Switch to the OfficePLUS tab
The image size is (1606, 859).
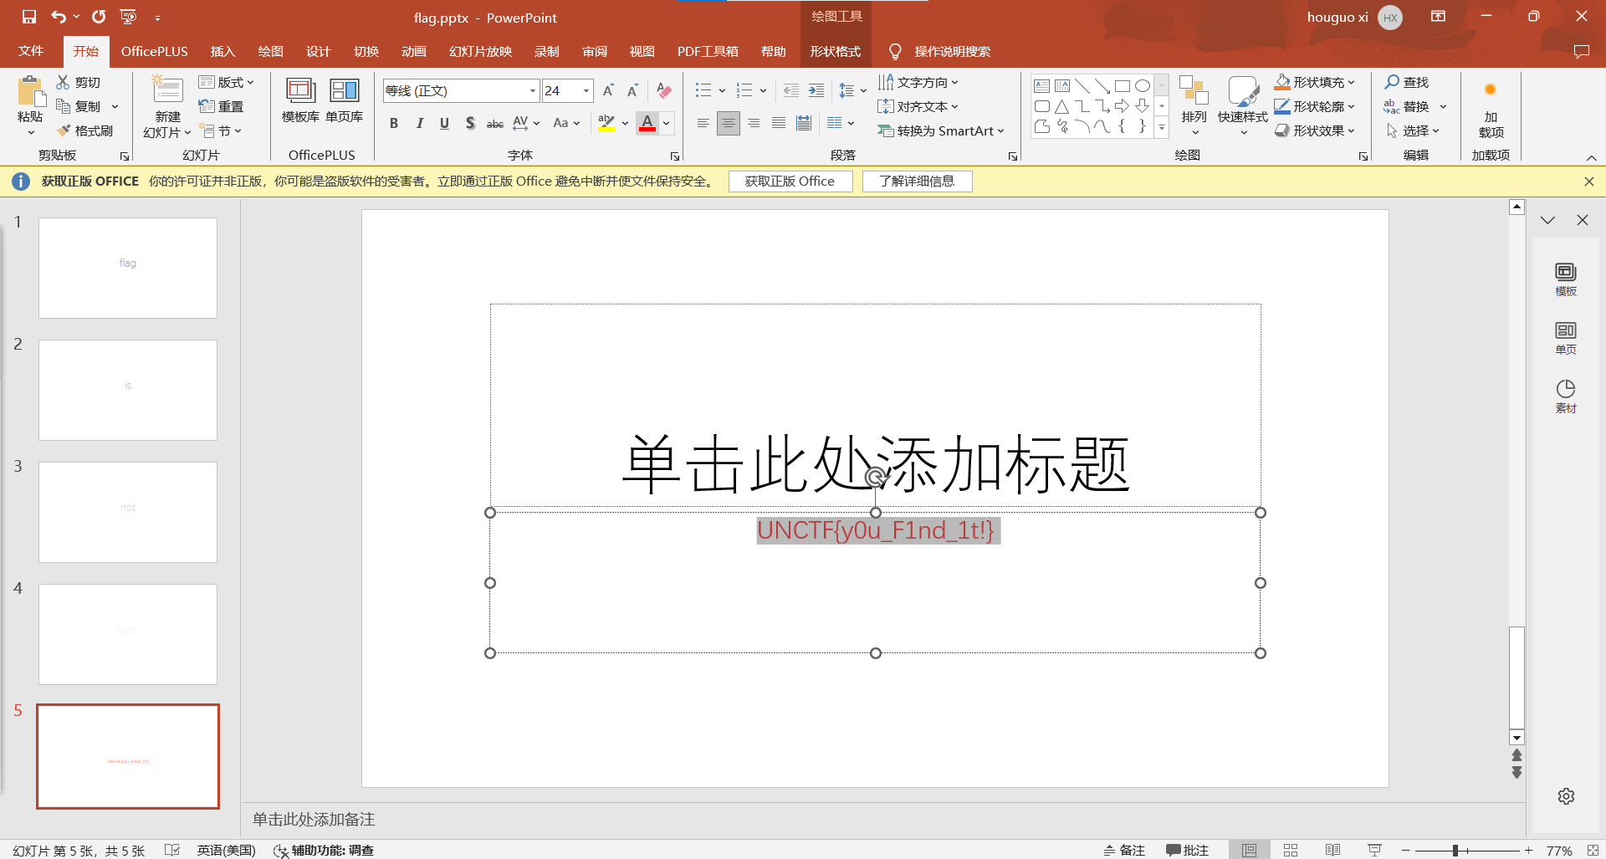coord(155,51)
